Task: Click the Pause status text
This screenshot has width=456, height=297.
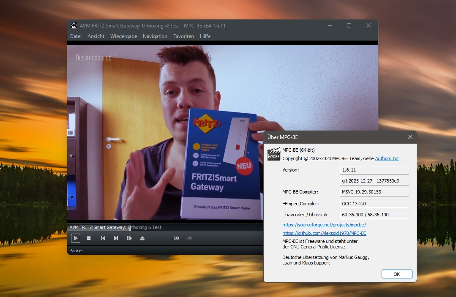Action: (76, 251)
